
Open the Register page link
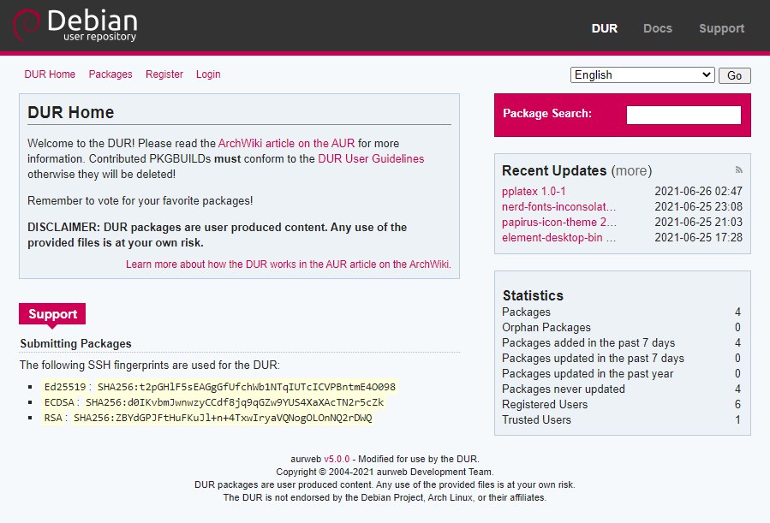(x=164, y=74)
